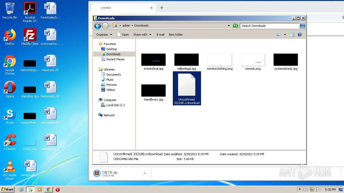Open a new Chrome tab
The width and height of the screenshot is (344, 193).
162,8
